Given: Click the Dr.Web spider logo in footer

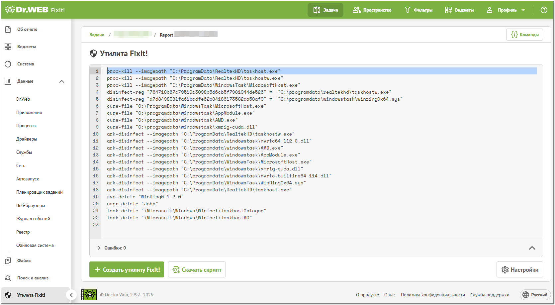Looking at the screenshot, I should pyautogui.click(x=89, y=295).
